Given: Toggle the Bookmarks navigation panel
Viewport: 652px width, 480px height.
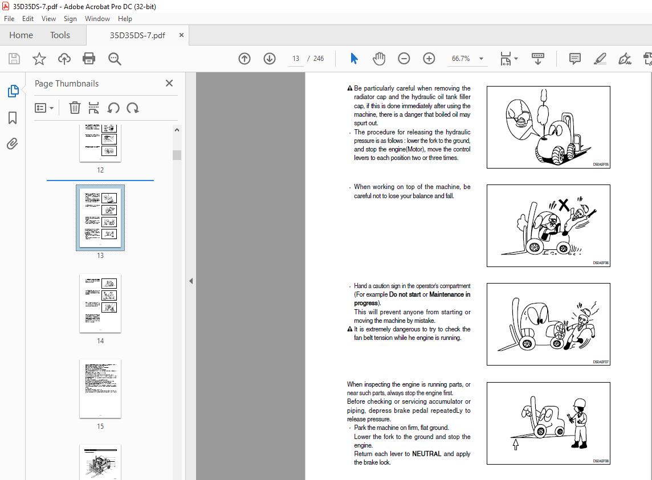Looking at the screenshot, I should pyautogui.click(x=13, y=118).
